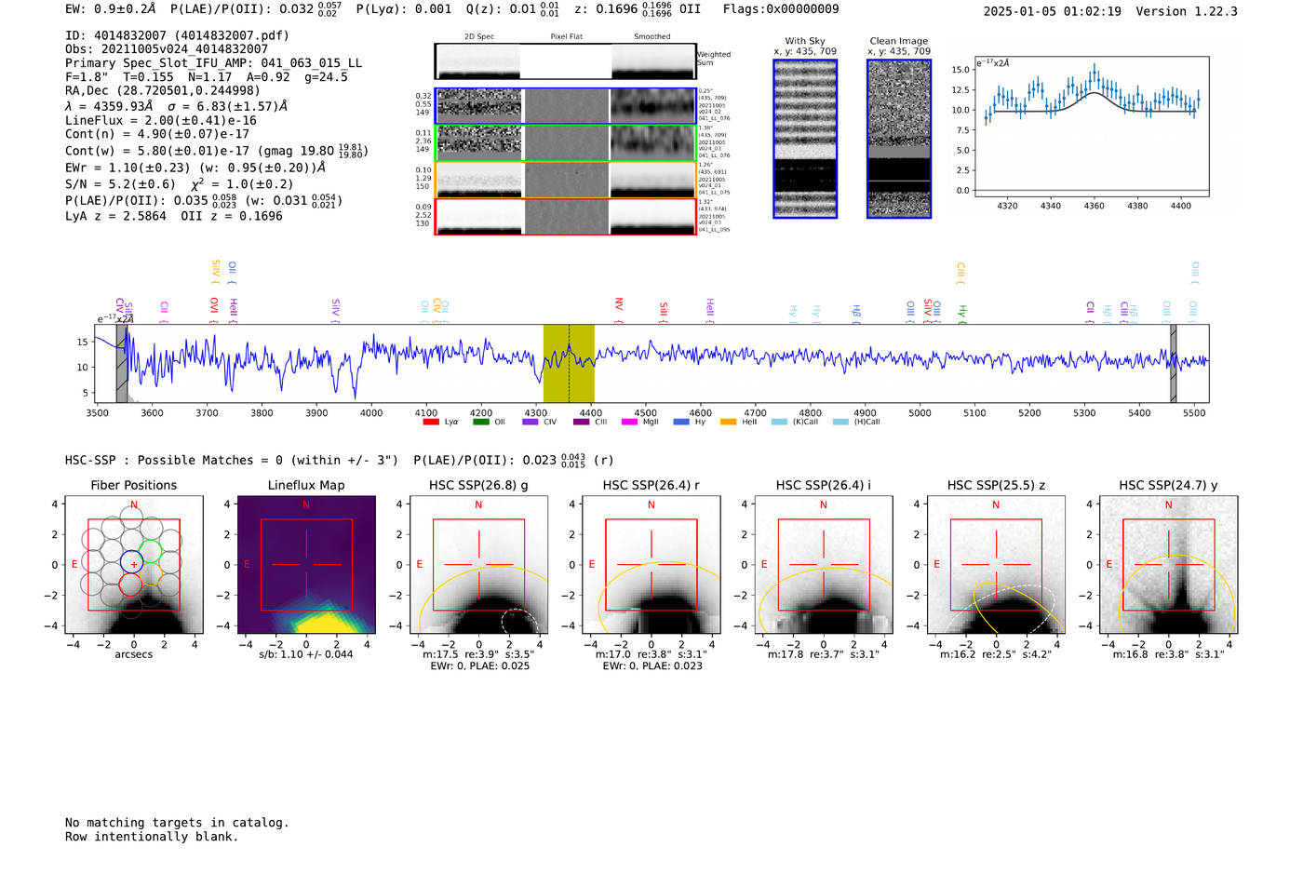Click the red fiber circle in Fiber Positions

pyautogui.click(x=130, y=585)
